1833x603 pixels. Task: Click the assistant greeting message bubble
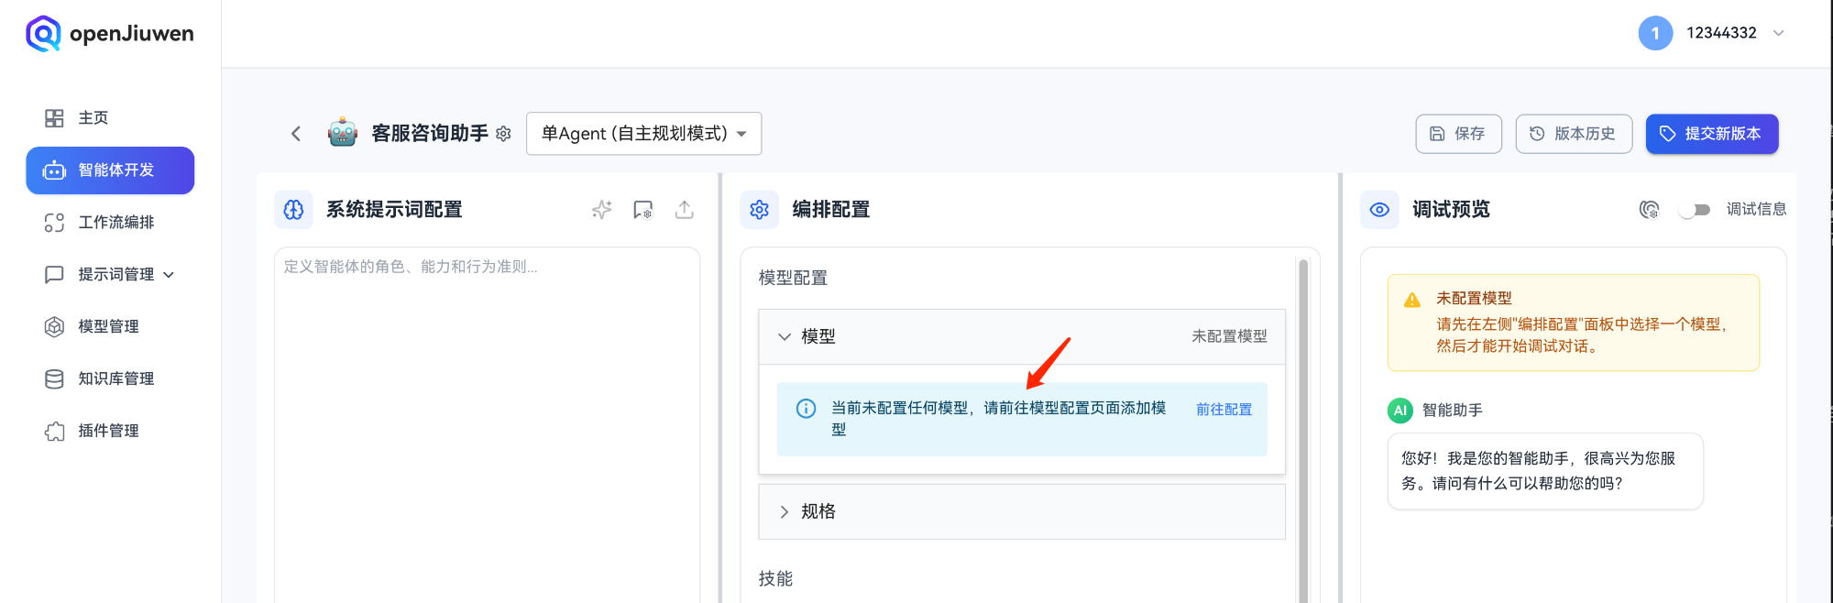1545,471
